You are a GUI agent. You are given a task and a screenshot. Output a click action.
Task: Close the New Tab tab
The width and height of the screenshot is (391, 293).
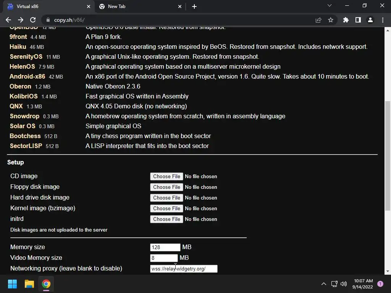180,6
